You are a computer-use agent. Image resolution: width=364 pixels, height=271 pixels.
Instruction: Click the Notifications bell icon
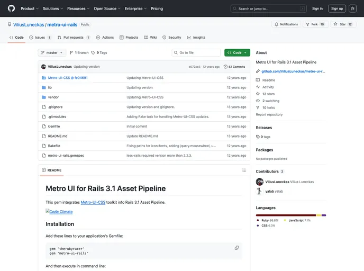(x=277, y=24)
